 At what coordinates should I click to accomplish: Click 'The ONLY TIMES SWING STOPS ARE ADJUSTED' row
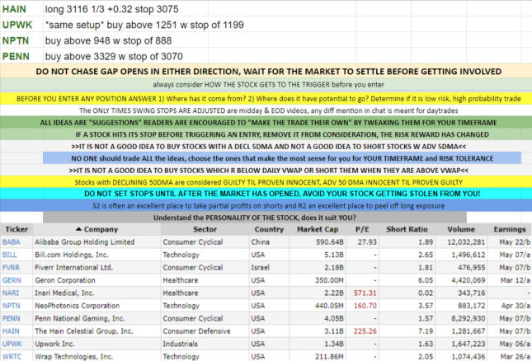[x=266, y=110]
